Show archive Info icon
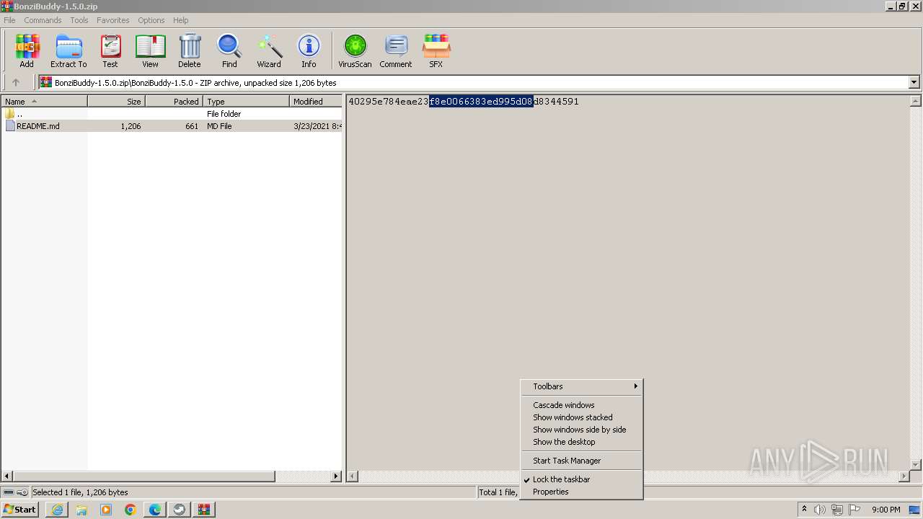The image size is (923, 519). click(x=309, y=50)
